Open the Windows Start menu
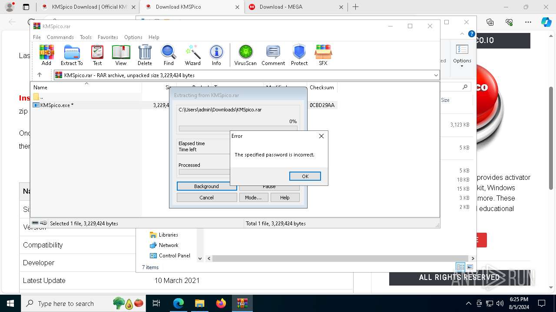This screenshot has height=312, width=556. 10,303
